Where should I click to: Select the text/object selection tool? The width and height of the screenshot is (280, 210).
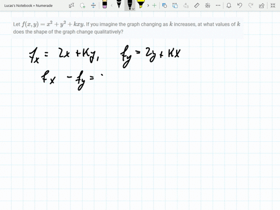point(72,5)
